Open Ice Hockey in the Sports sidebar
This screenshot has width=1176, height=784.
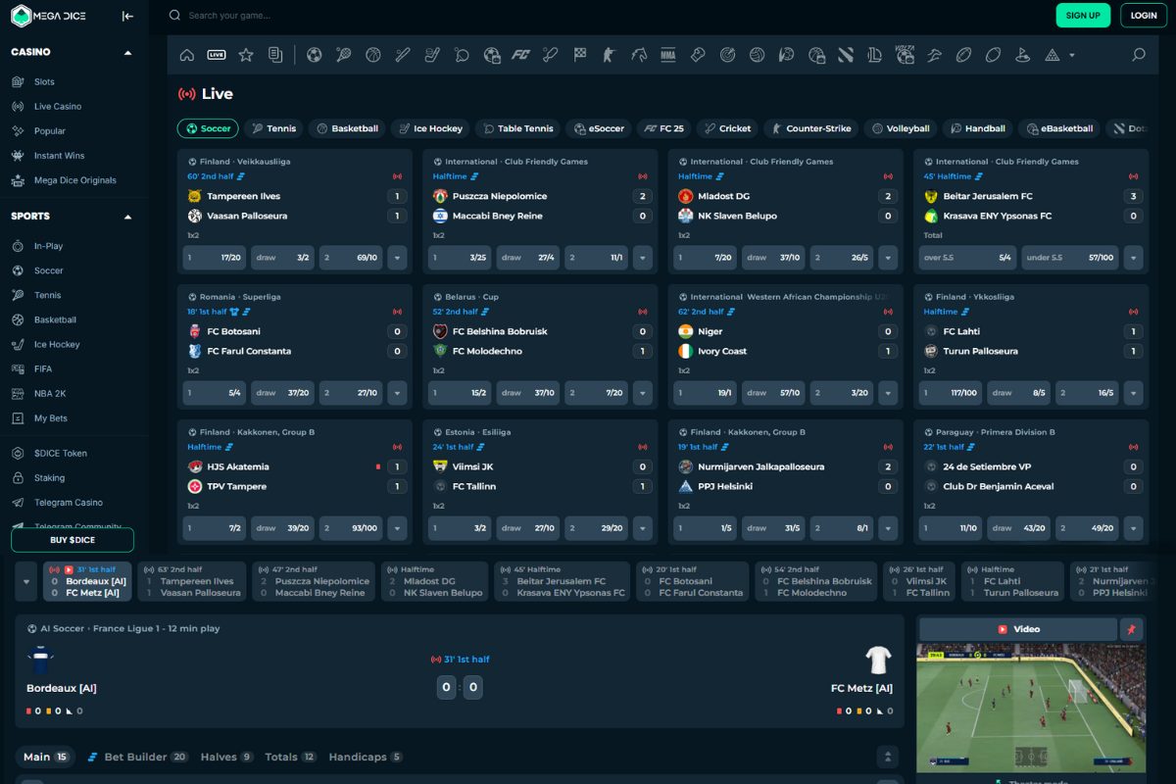tap(57, 345)
